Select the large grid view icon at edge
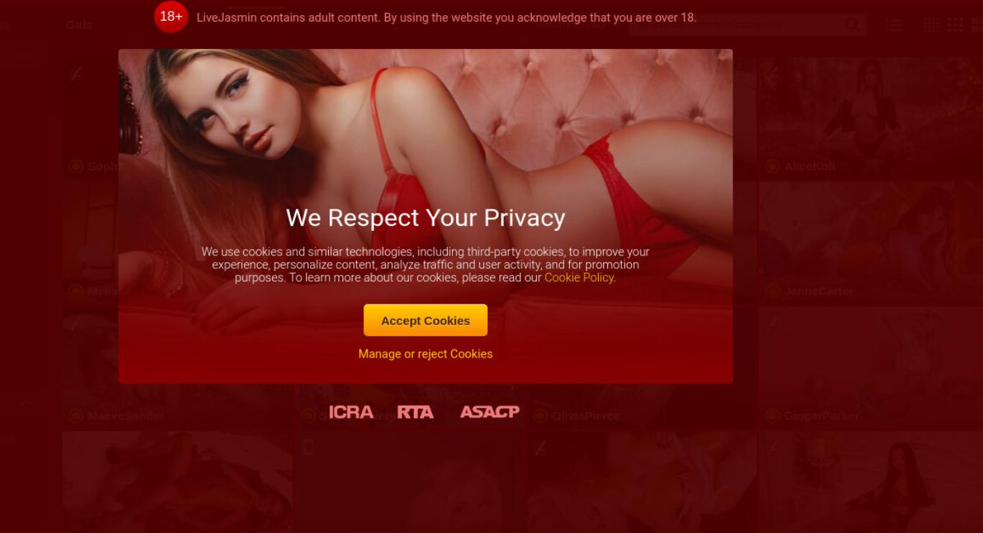 [x=977, y=25]
